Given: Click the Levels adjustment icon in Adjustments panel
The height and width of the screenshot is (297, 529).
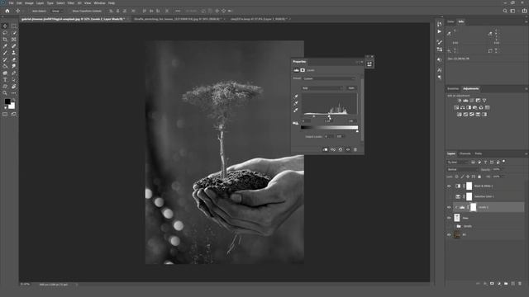Looking at the screenshot, I should click(465, 101).
